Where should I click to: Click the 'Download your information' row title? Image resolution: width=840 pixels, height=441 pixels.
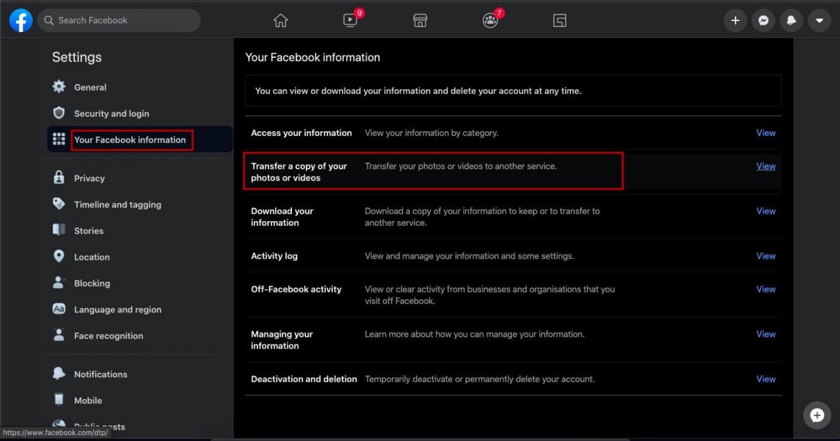(x=282, y=217)
